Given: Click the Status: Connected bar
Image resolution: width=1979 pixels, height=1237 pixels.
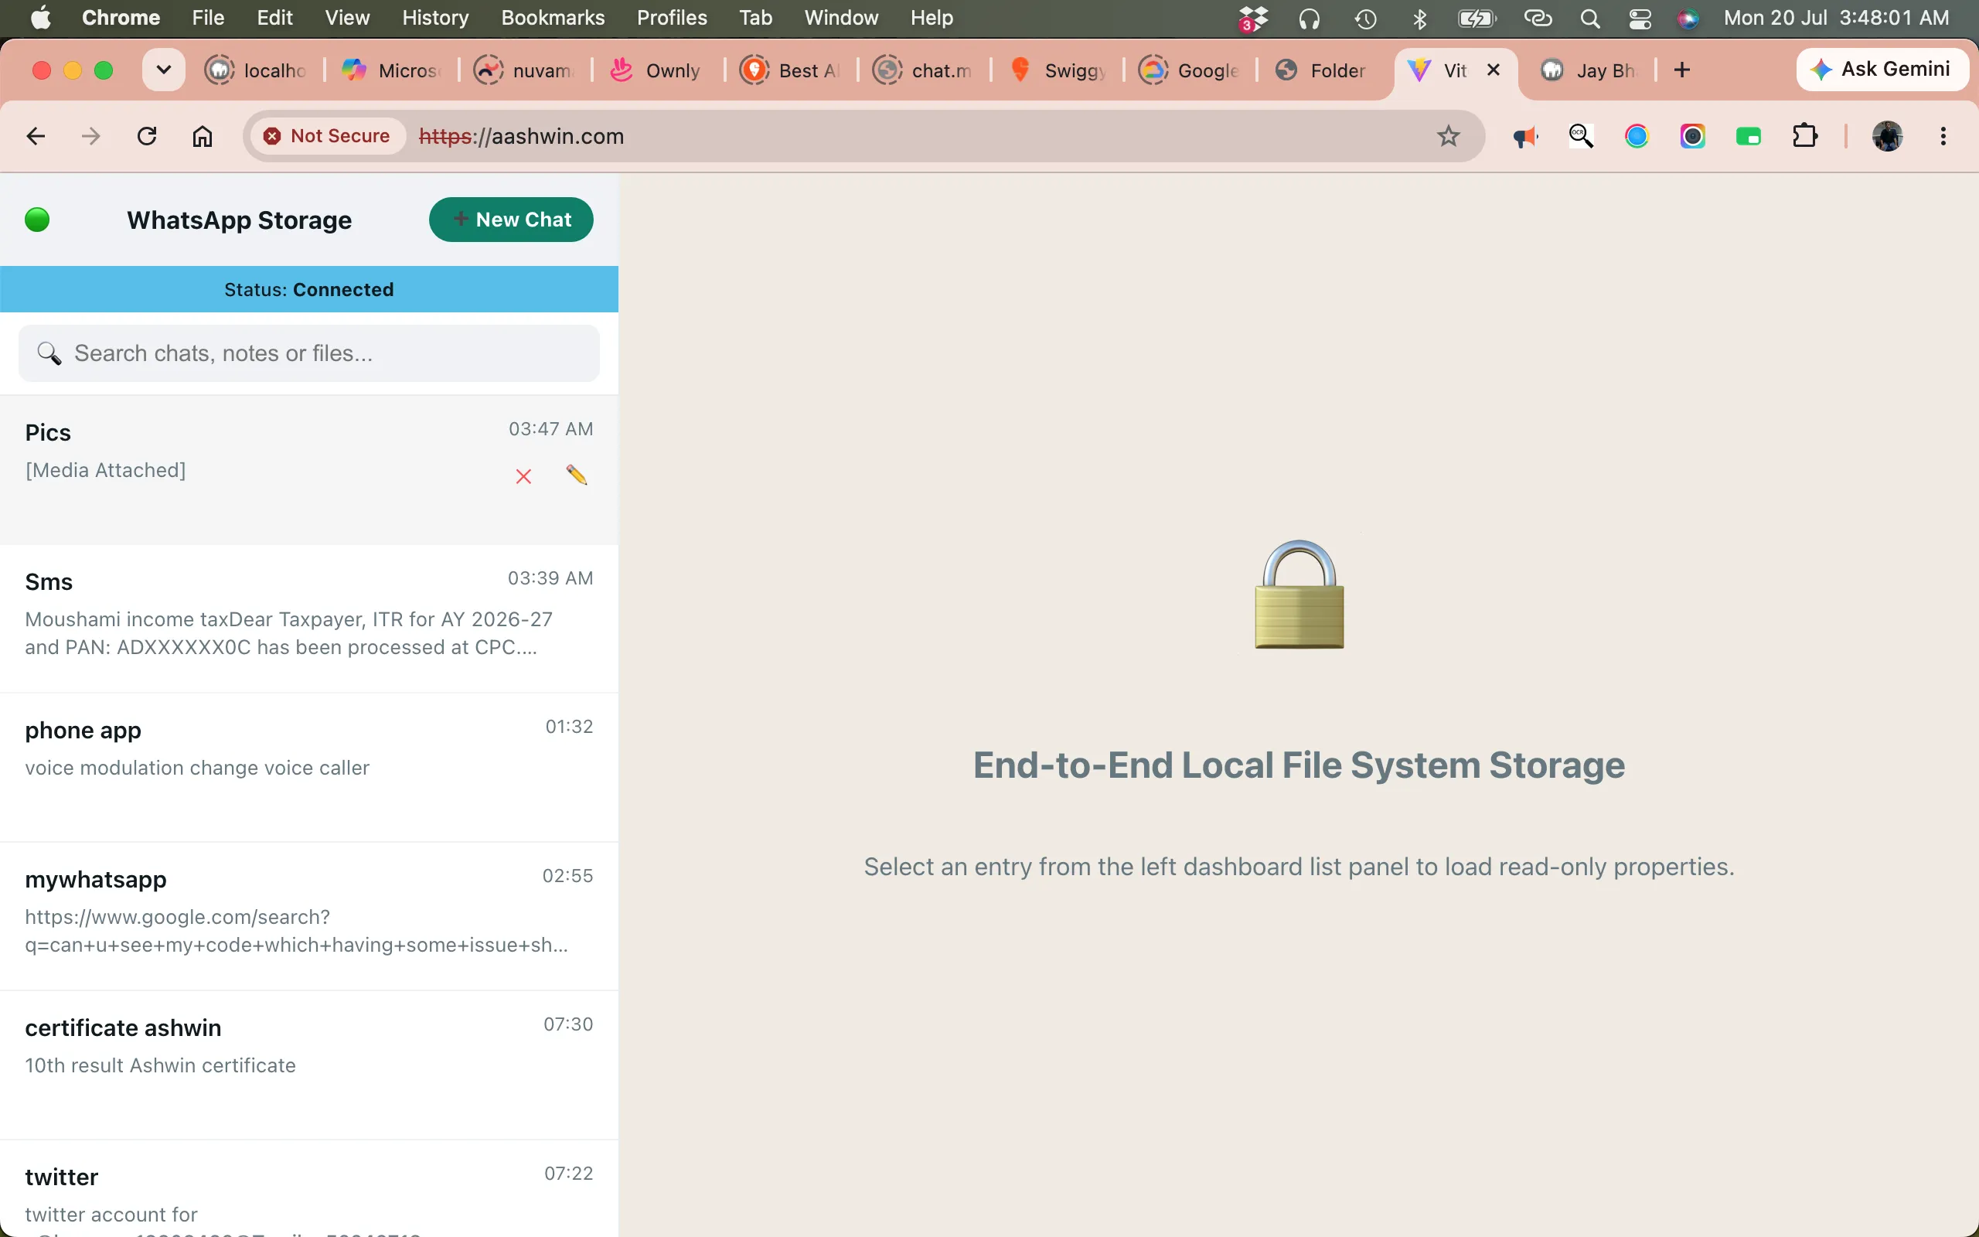Looking at the screenshot, I should click(309, 290).
